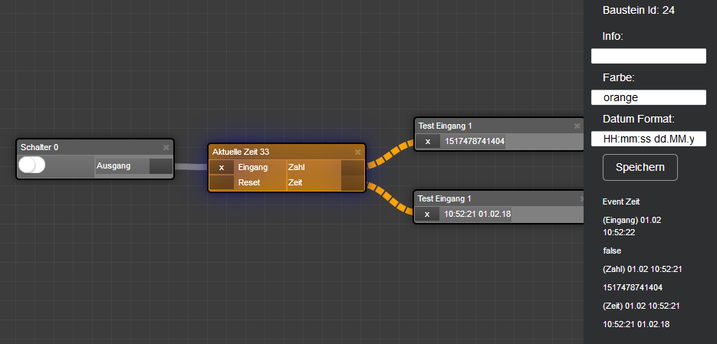
Task: Click the Eingang label in Aktuelle Zeit
Action: point(253,168)
